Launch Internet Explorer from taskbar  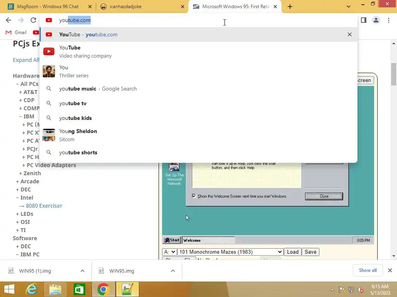click(x=31, y=289)
